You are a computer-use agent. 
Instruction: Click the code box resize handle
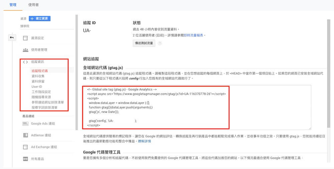(310, 128)
